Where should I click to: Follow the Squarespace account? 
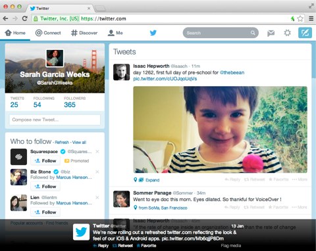tap(45, 161)
